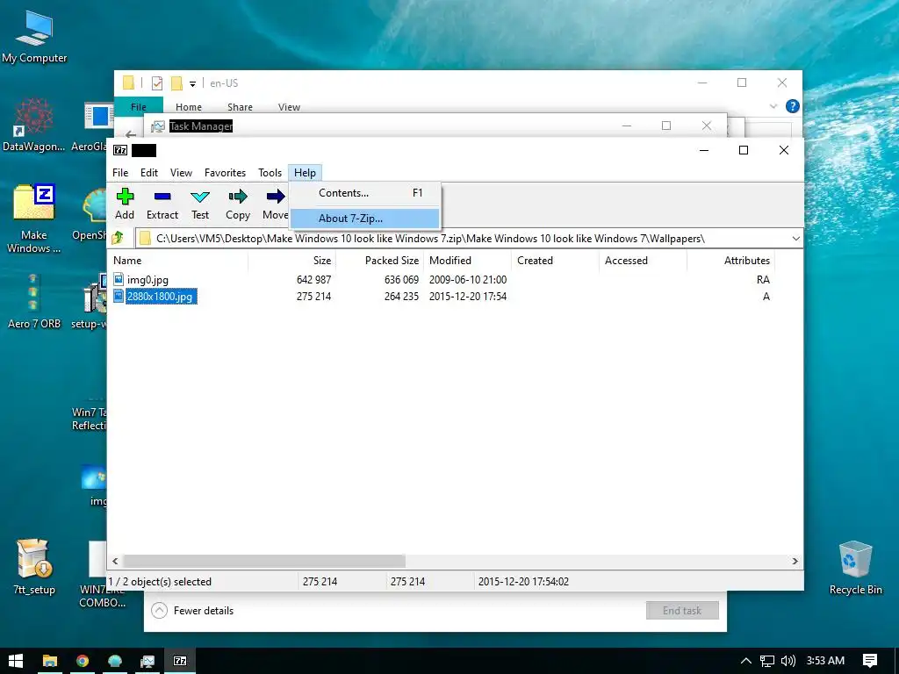899x674 pixels.
Task: Open the View menu in 7-Zip
Action: tap(181, 173)
